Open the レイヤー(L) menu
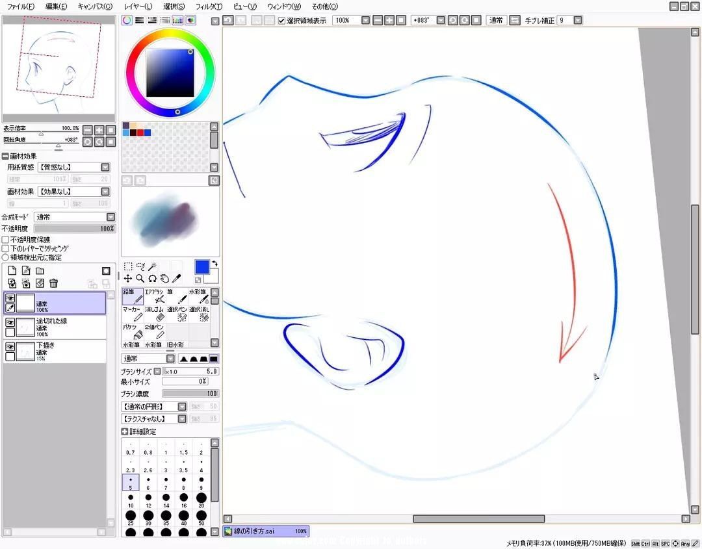 tap(138, 6)
